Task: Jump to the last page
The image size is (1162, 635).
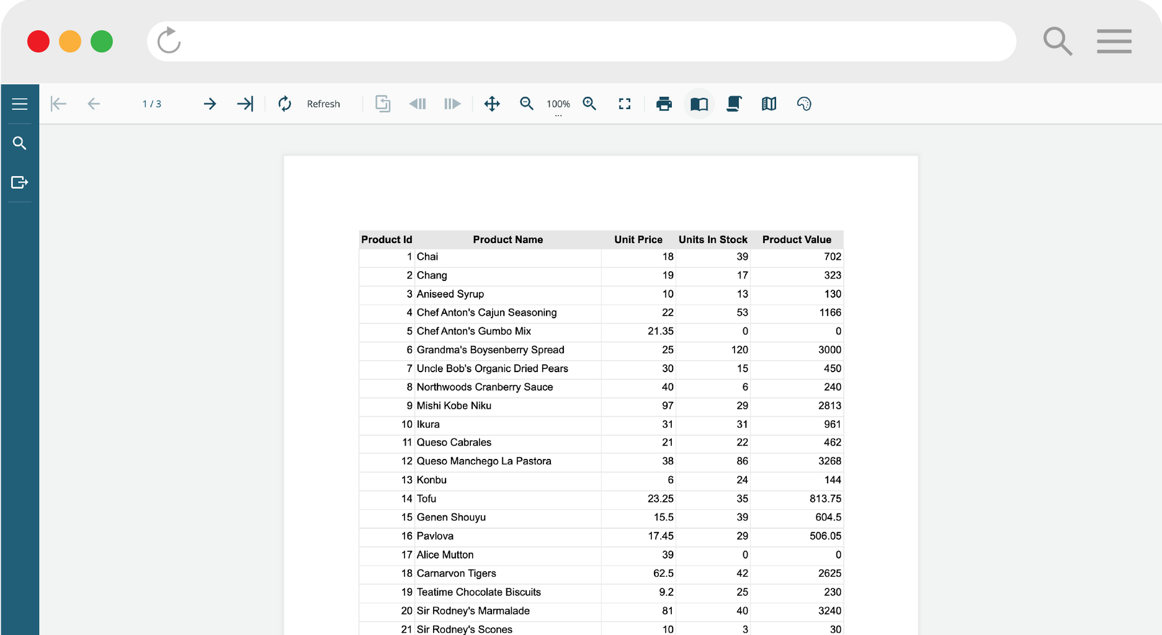Action: (x=245, y=104)
